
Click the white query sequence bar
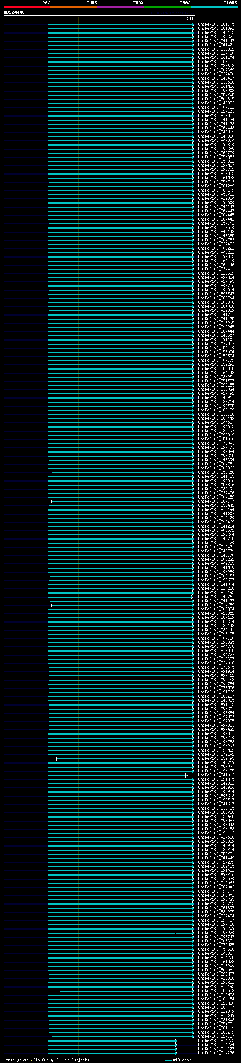pyautogui.click(x=99, y=16)
